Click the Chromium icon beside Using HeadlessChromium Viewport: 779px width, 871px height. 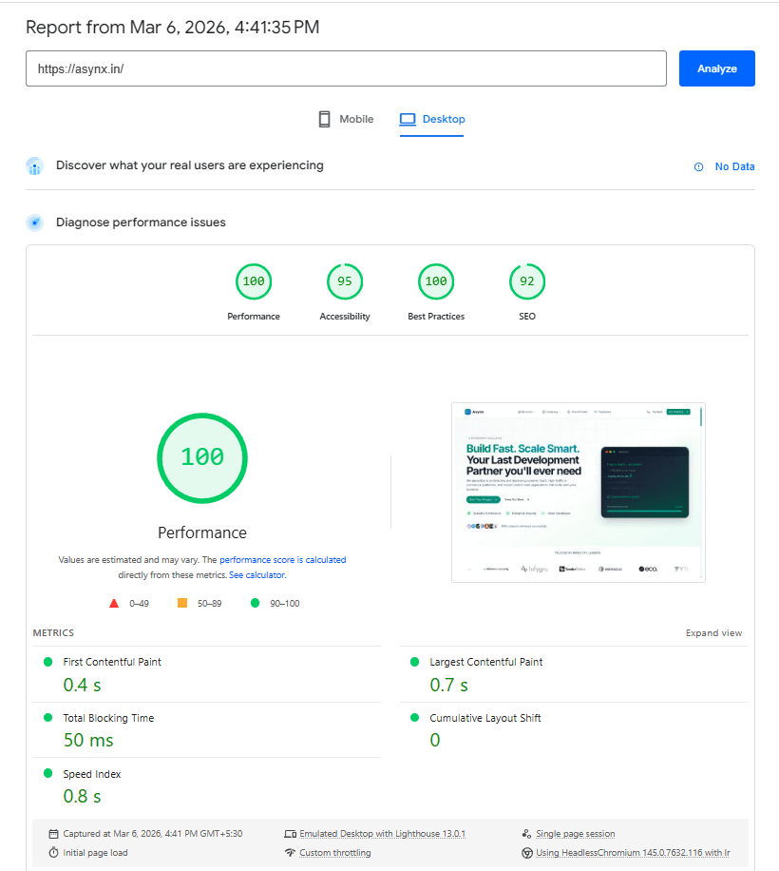527,853
